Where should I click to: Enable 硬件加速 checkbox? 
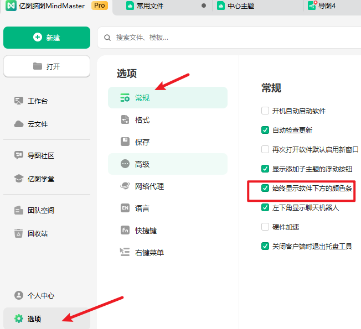pos(265,227)
